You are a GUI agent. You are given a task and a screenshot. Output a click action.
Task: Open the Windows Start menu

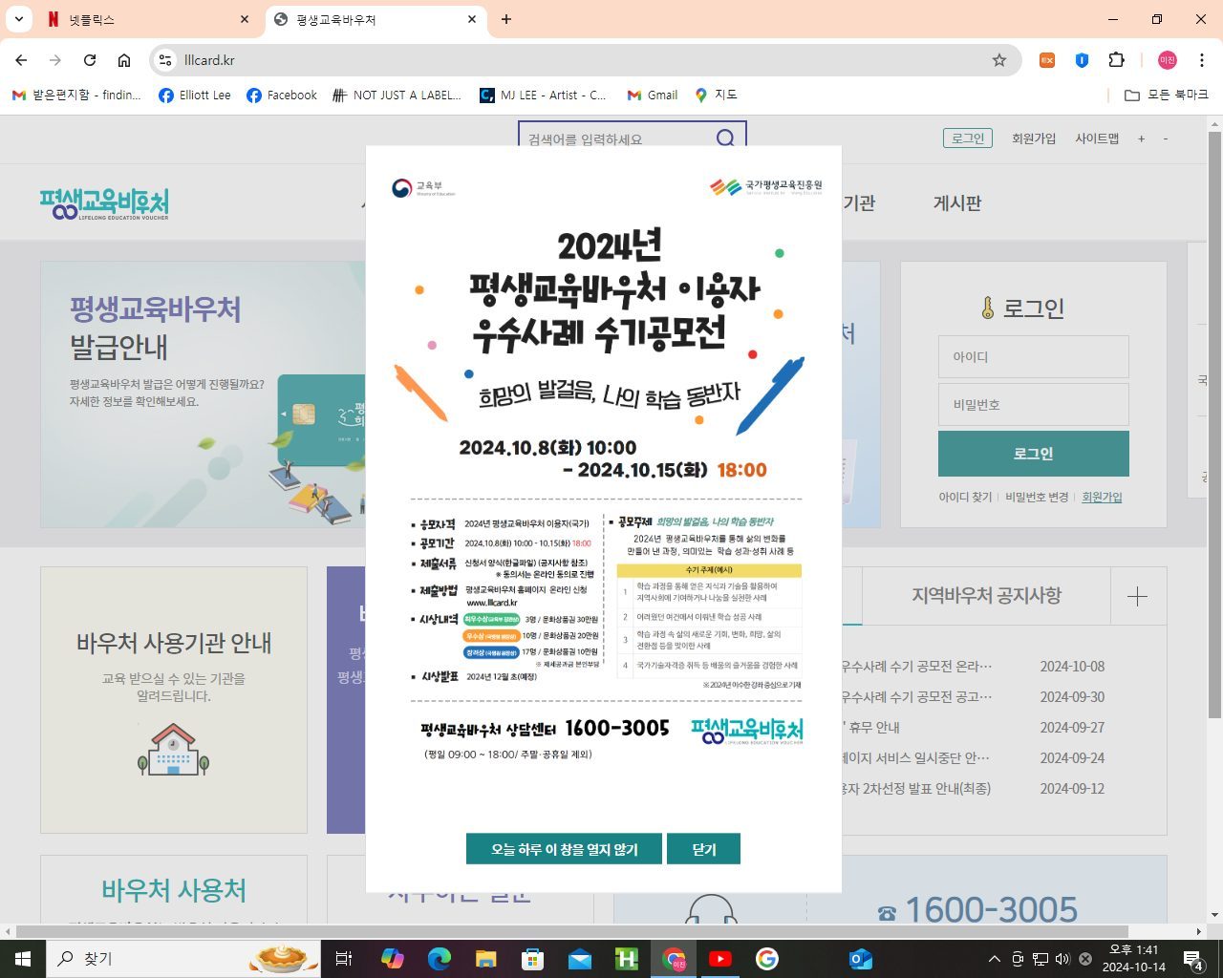pyautogui.click(x=23, y=958)
